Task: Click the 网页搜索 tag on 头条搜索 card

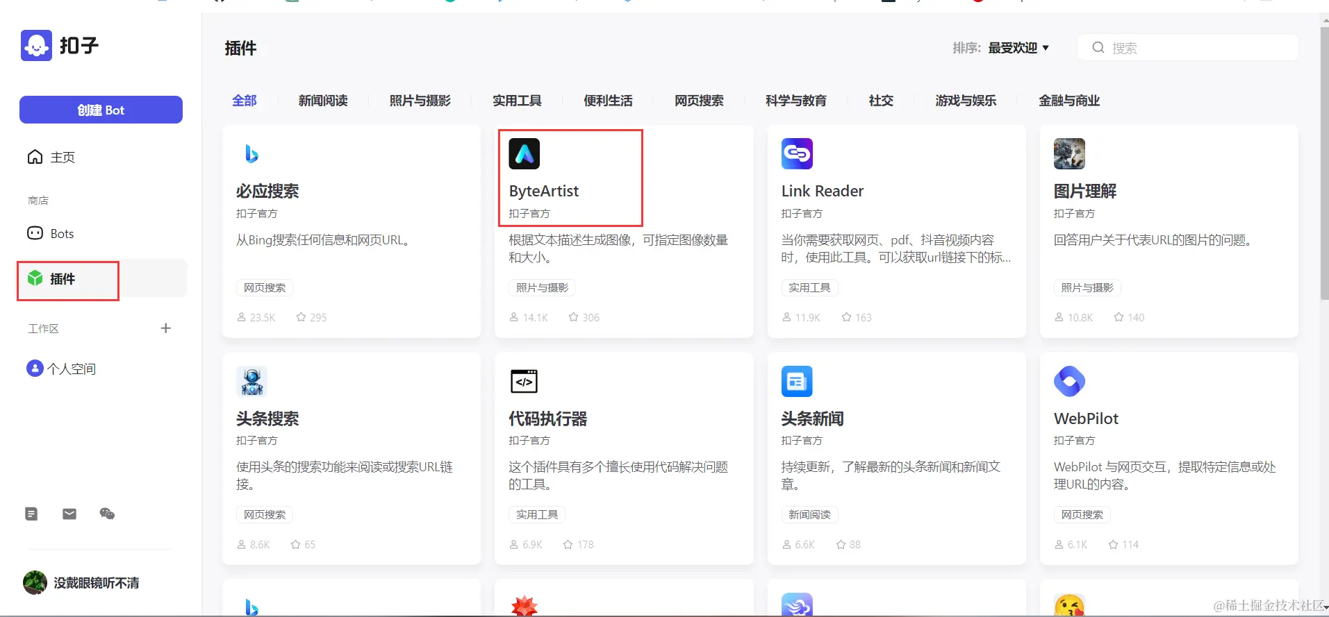Action: 265,514
